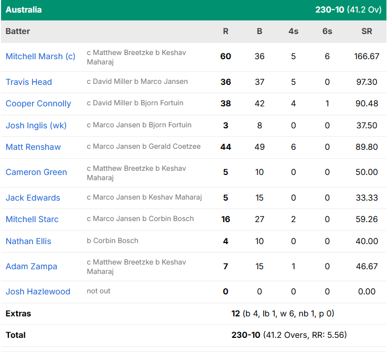Click Cooper Connolly batter name
Image resolution: width=388 pixels, height=352 pixels.
pyautogui.click(x=38, y=104)
